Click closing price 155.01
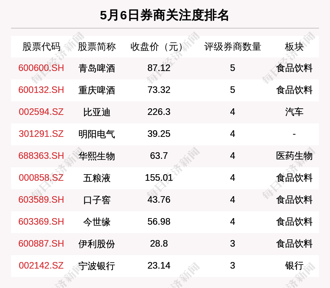 (159, 178)
